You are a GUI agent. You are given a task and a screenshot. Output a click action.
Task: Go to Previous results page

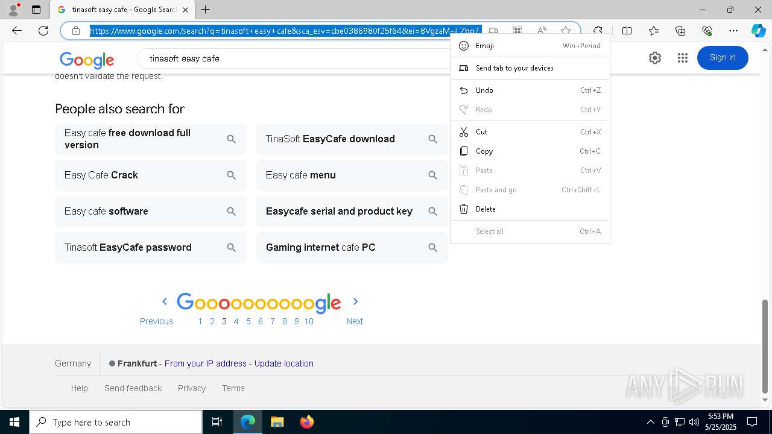click(156, 321)
